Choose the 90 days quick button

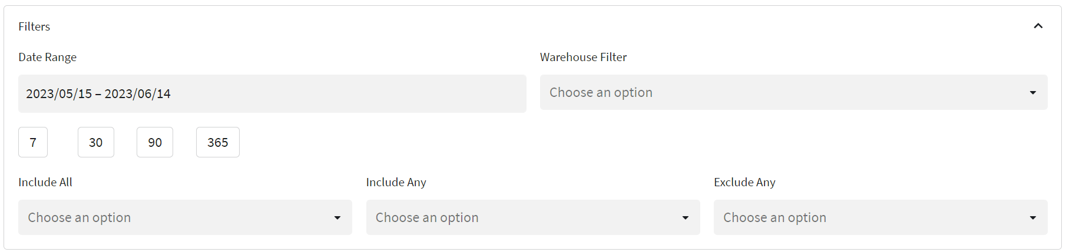pyautogui.click(x=155, y=142)
